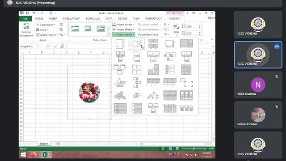Switch to Page Break Preview in status bar
This screenshot has width=286, height=161.
pos(177,148)
